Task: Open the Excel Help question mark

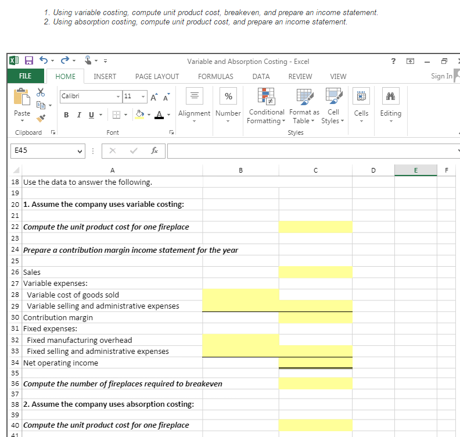Action: (394, 61)
